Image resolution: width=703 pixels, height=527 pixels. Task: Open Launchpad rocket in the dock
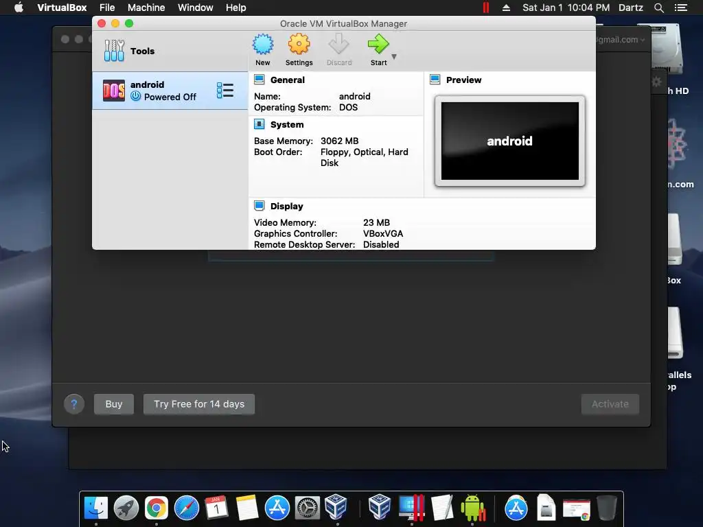click(126, 508)
